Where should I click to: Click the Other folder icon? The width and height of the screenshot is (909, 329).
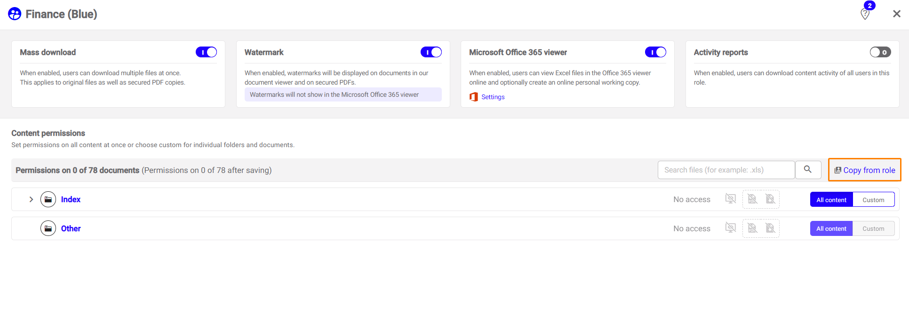tap(48, 228)
